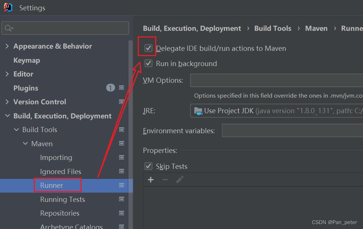The image size is (363, 229).
Task: Collapse the Build, Execution, Deployment arrow
Action: (x=7, y=115)
